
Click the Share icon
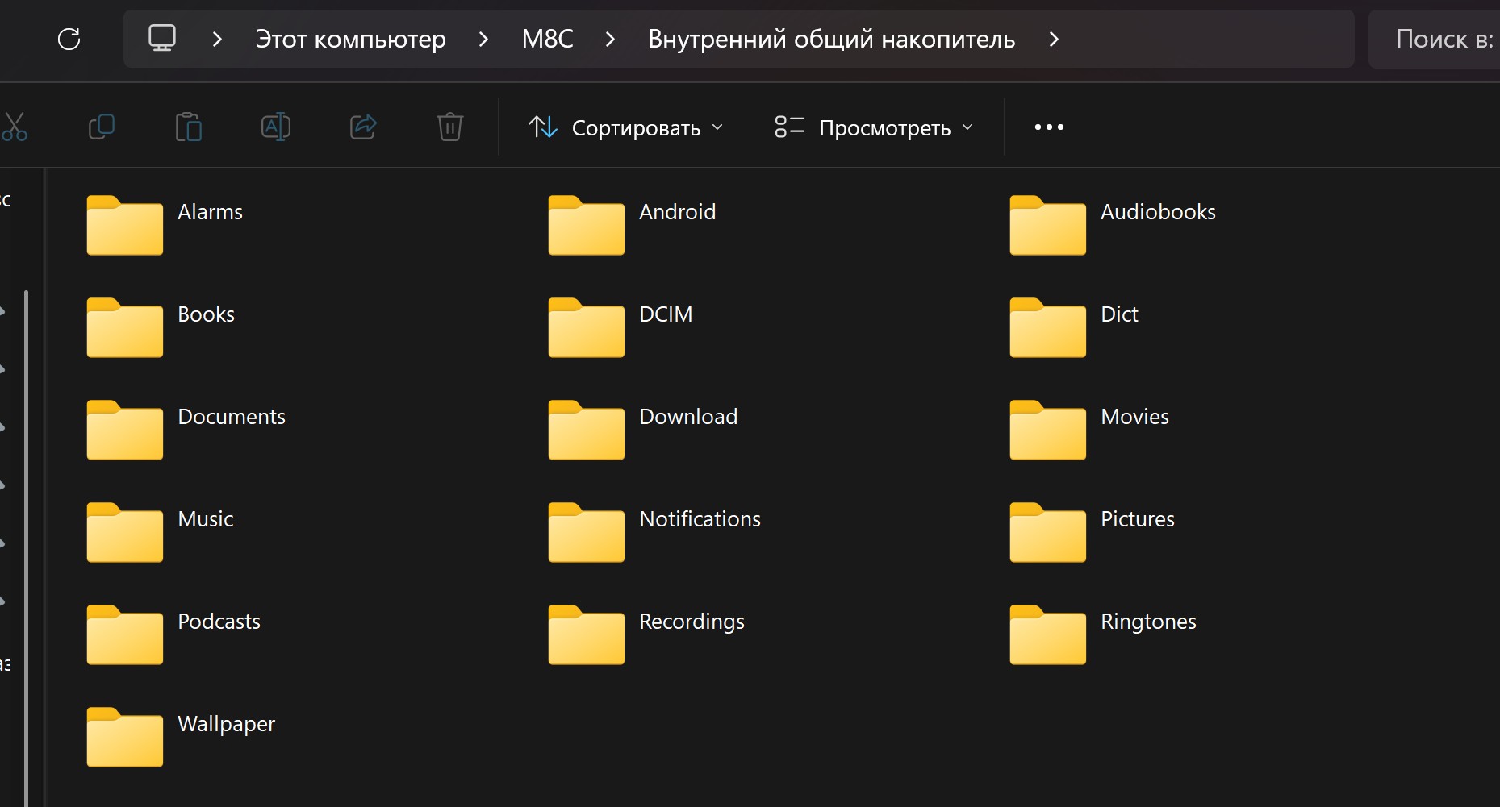363,127
